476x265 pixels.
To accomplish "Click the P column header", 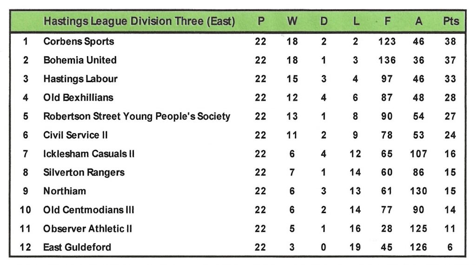I will pos(260,21).
